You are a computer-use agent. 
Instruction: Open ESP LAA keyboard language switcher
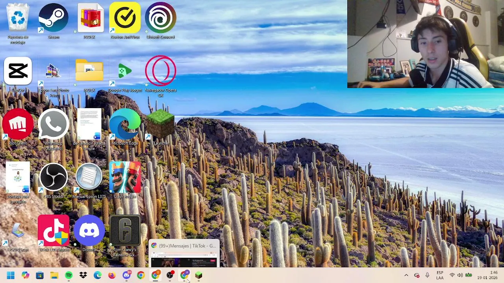point(440,276)
